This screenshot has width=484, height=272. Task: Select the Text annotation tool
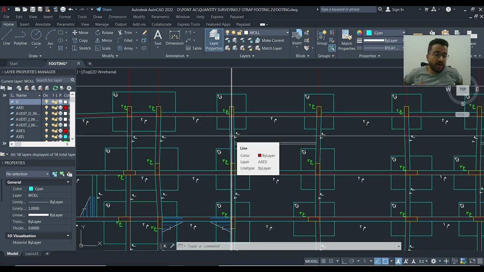[158, 38]
